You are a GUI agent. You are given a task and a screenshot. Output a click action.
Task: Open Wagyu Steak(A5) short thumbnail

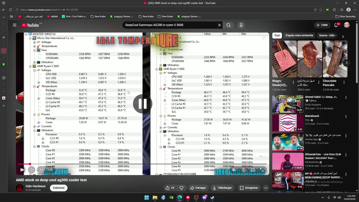click(x=284, y=59)
